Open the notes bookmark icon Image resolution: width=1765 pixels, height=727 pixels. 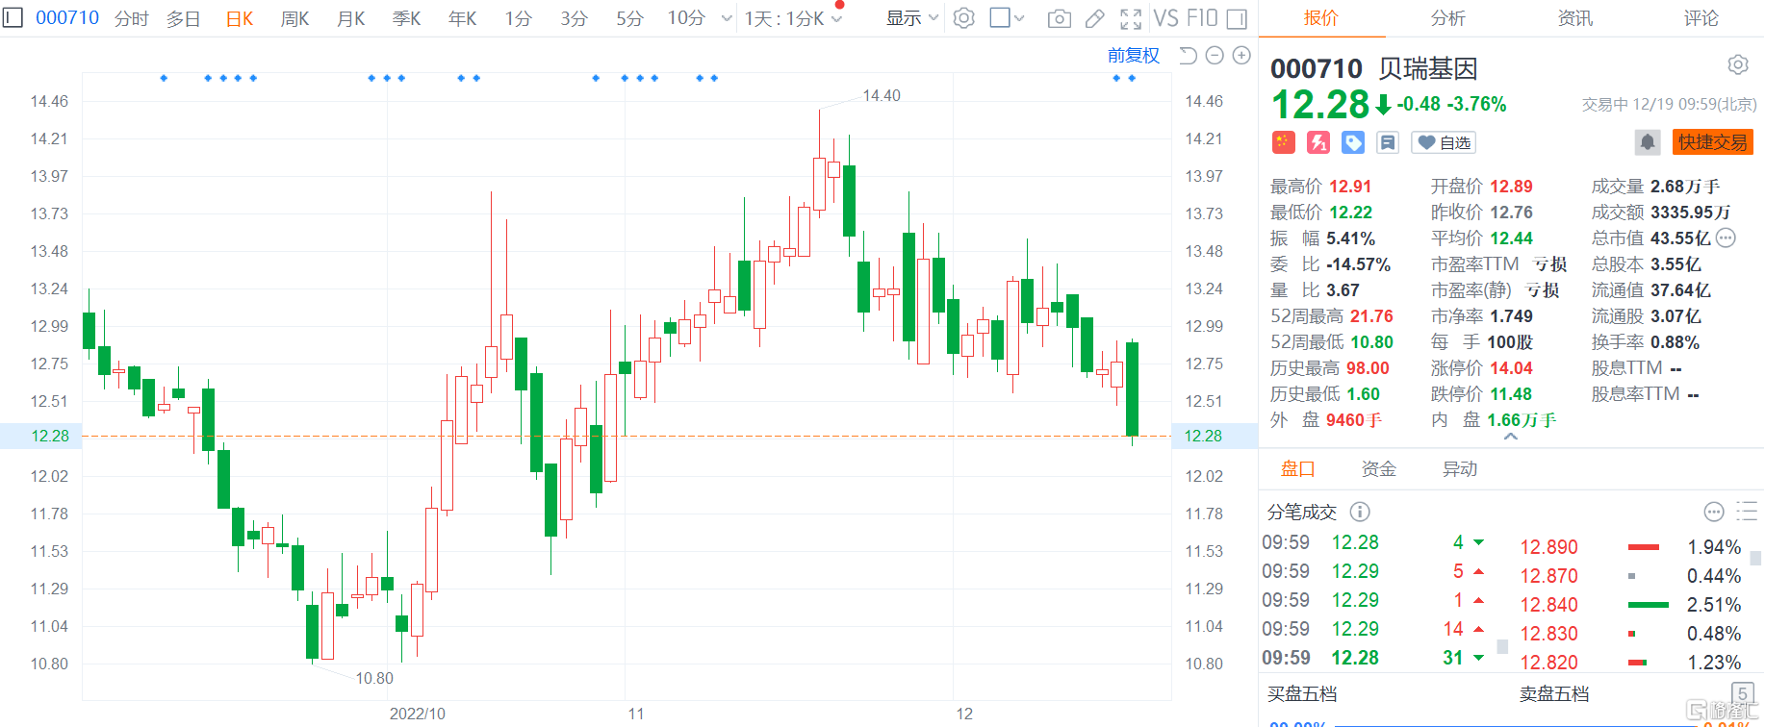point(1388,142)
